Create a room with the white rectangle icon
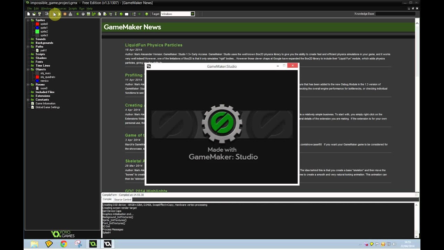 coord(127,14)
